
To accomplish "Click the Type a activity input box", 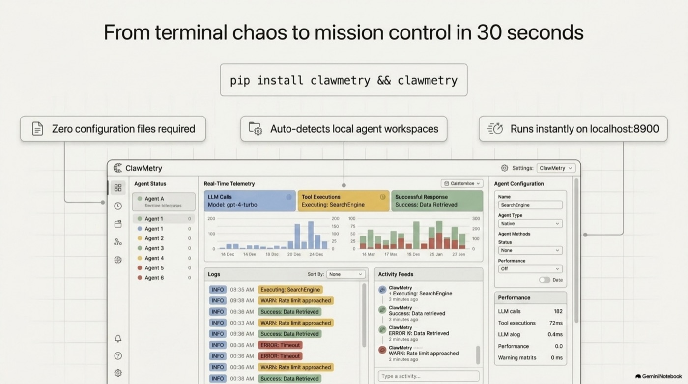I will pos(429,376).
